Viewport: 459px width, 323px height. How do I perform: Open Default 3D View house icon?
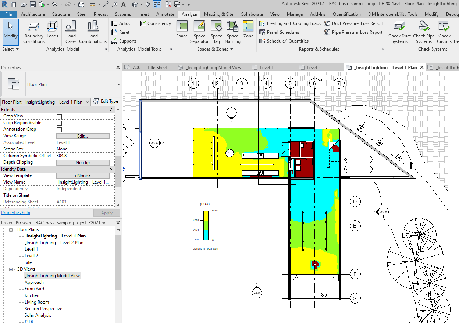135,4
